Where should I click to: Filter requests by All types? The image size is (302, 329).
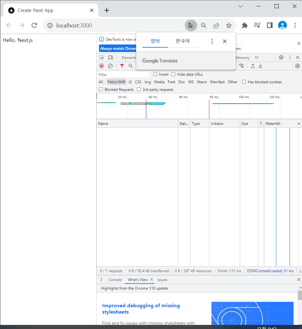point(101,82)
